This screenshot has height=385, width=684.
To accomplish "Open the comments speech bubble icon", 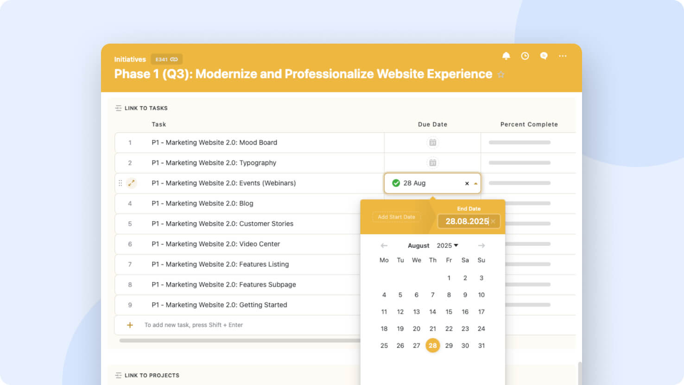I will tap(544, 56).
